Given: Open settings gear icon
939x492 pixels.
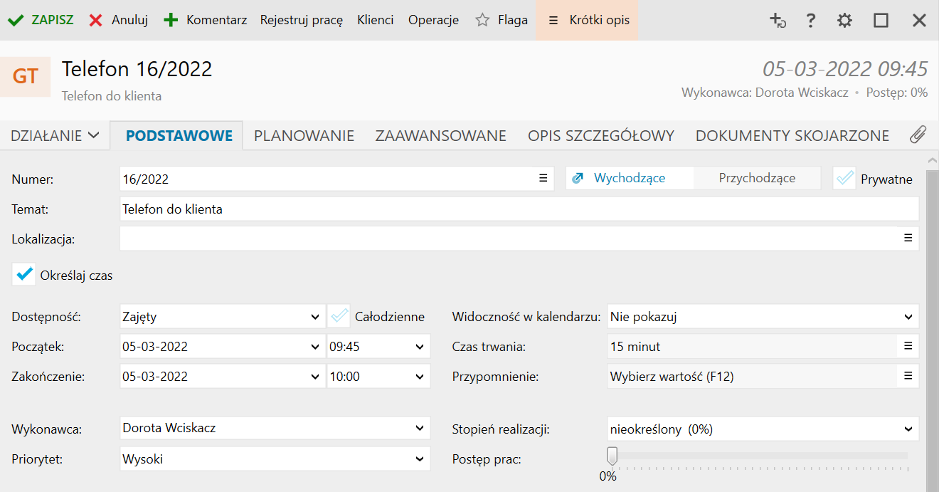Looking at the screenshot, I should coord(844,21).
